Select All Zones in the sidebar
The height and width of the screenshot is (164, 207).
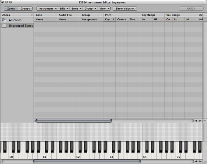click(x=17, y=20)
